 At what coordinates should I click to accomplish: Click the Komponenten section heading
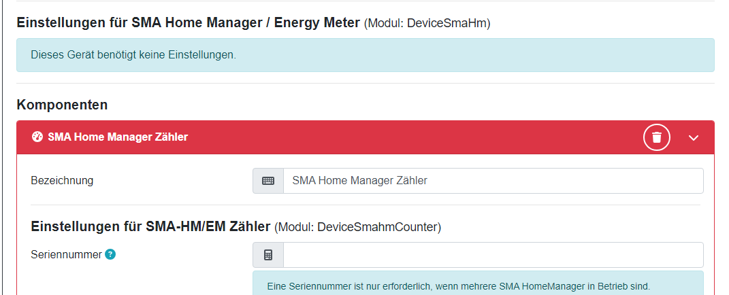(62, 105)
